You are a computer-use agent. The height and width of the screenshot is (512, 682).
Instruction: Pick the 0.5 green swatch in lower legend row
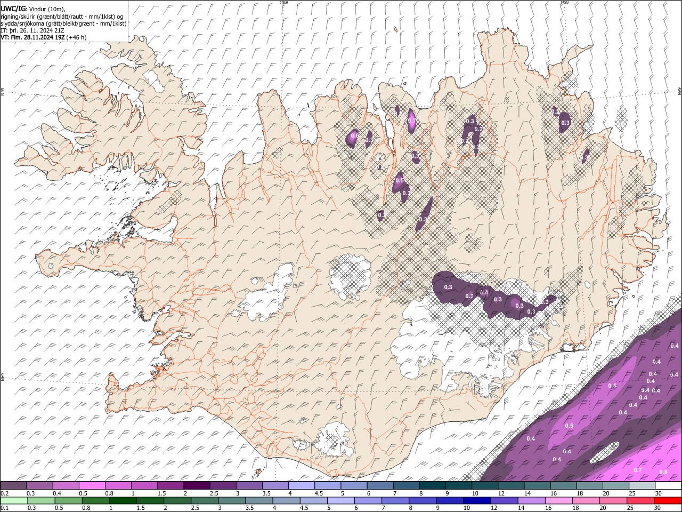(68, 500)
